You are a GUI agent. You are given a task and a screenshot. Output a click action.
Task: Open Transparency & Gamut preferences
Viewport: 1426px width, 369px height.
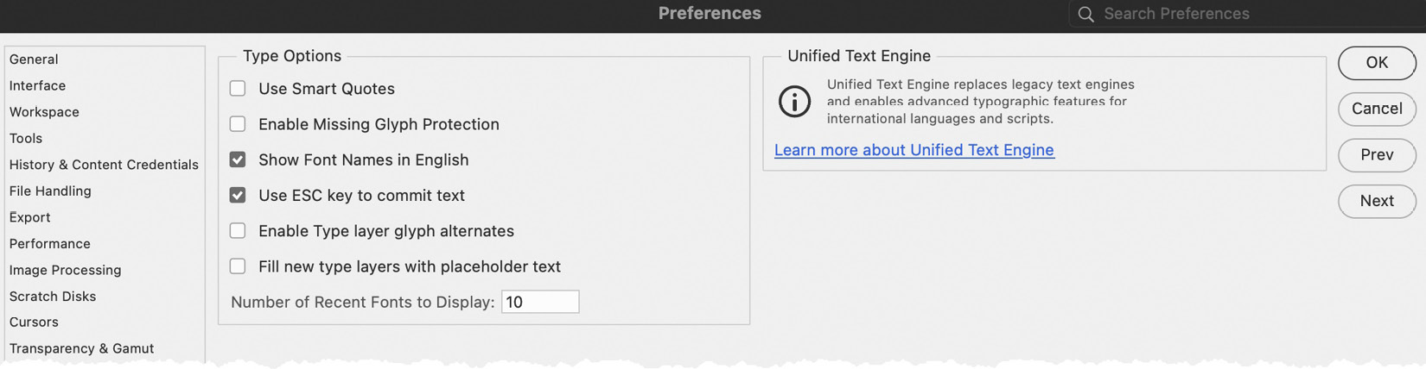(81, 348)
